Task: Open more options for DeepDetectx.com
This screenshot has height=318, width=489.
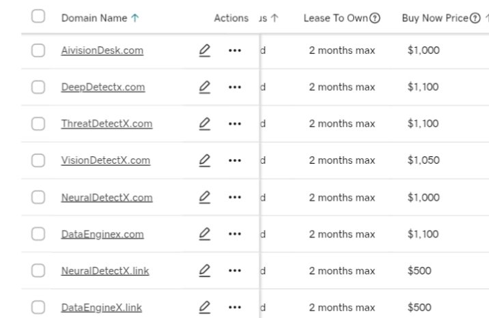Action: click(234, 87)
